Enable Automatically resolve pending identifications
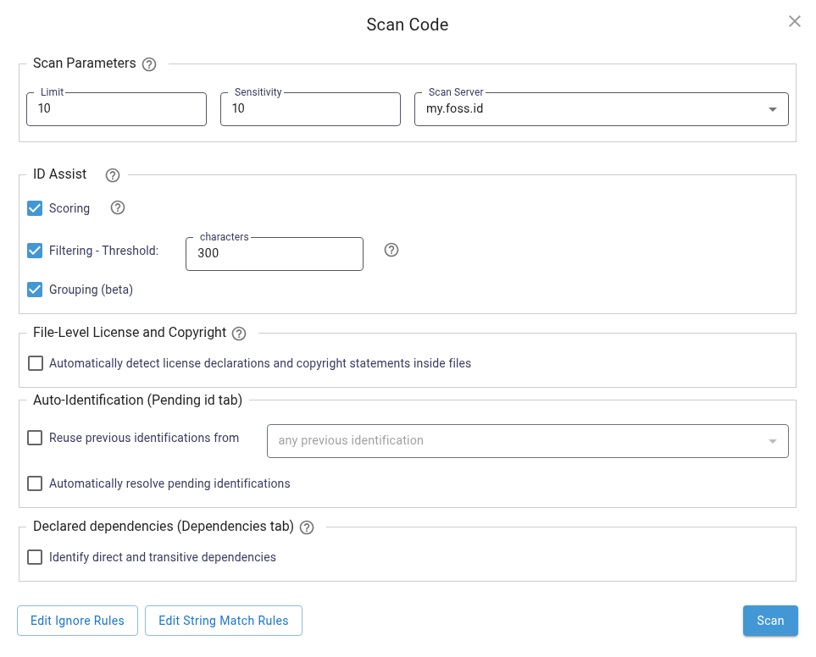Viewport: 816px width, 657px height. click(35, 483)
